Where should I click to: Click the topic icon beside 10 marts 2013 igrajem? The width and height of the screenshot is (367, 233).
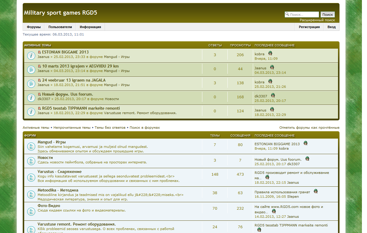coord(31,70)
